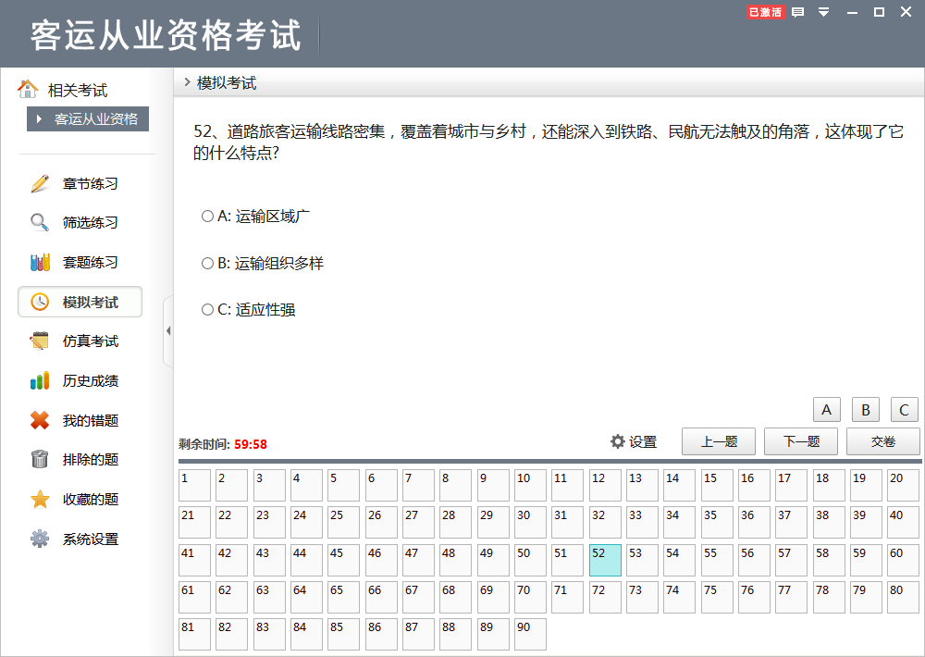Screen dimensions: 925x657
Task: Select the 章节练习 pencil icon
Action: (39, 183)
